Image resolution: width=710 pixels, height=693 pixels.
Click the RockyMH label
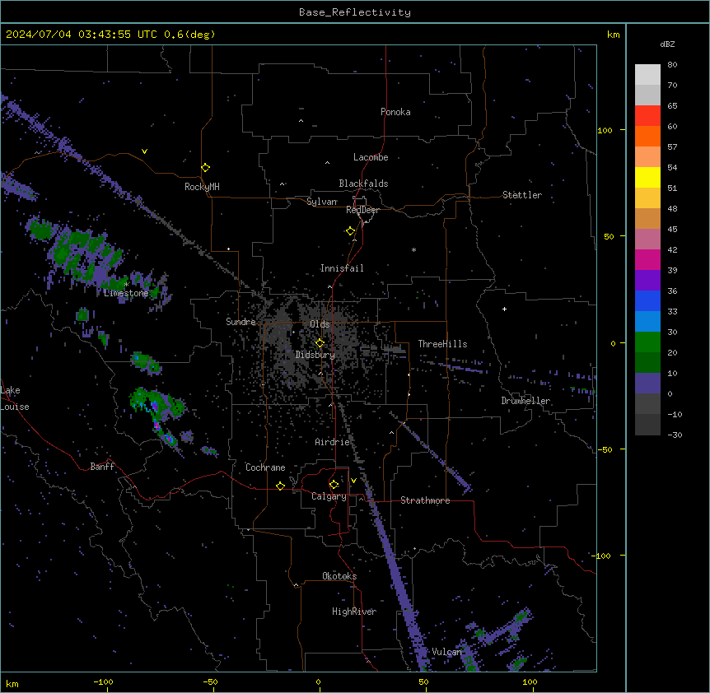pos(202,187)
